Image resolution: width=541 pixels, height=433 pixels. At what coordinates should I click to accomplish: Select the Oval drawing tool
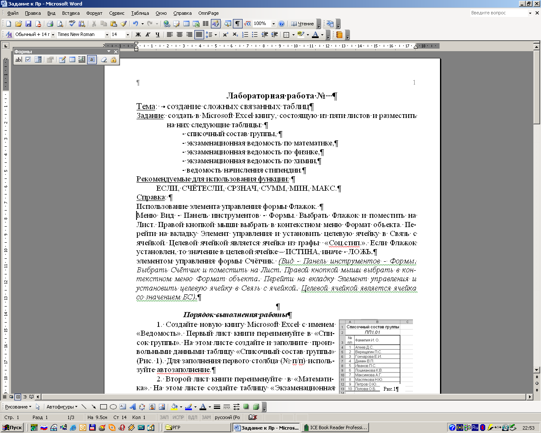point(113,407)
